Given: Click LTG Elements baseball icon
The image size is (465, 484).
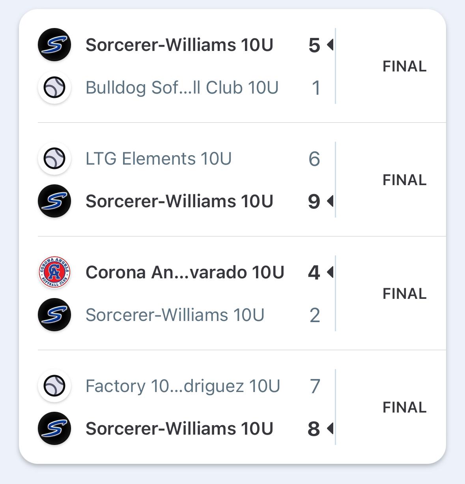Looking at the screenshot, I should click(54, 158).
